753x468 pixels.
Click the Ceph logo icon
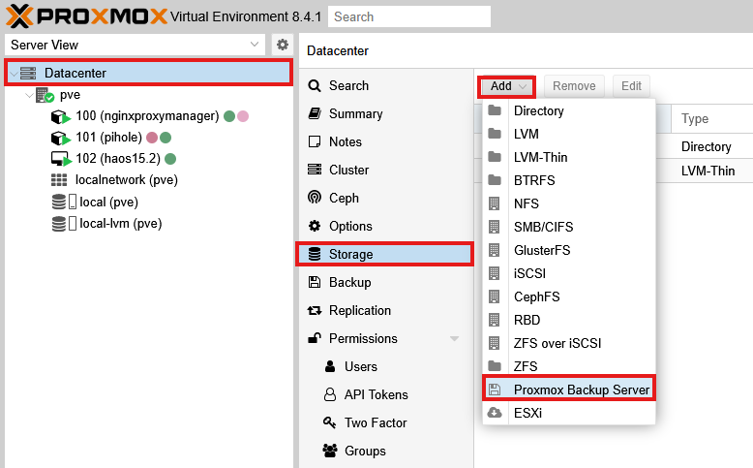pos(315,198)
